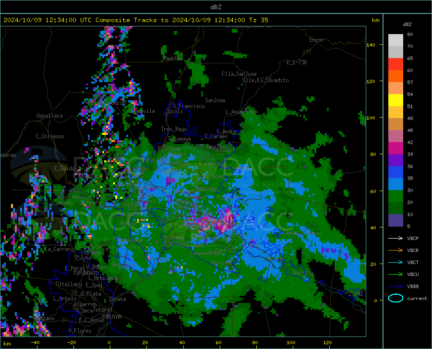The width and height of the screenshot is (432, 349).
Task: Click the cyan VBCT arrow icon
Action: point(396,262)
